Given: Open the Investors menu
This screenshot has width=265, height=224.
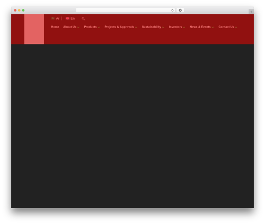Looking at the screenshot, I should click(175, 27).
